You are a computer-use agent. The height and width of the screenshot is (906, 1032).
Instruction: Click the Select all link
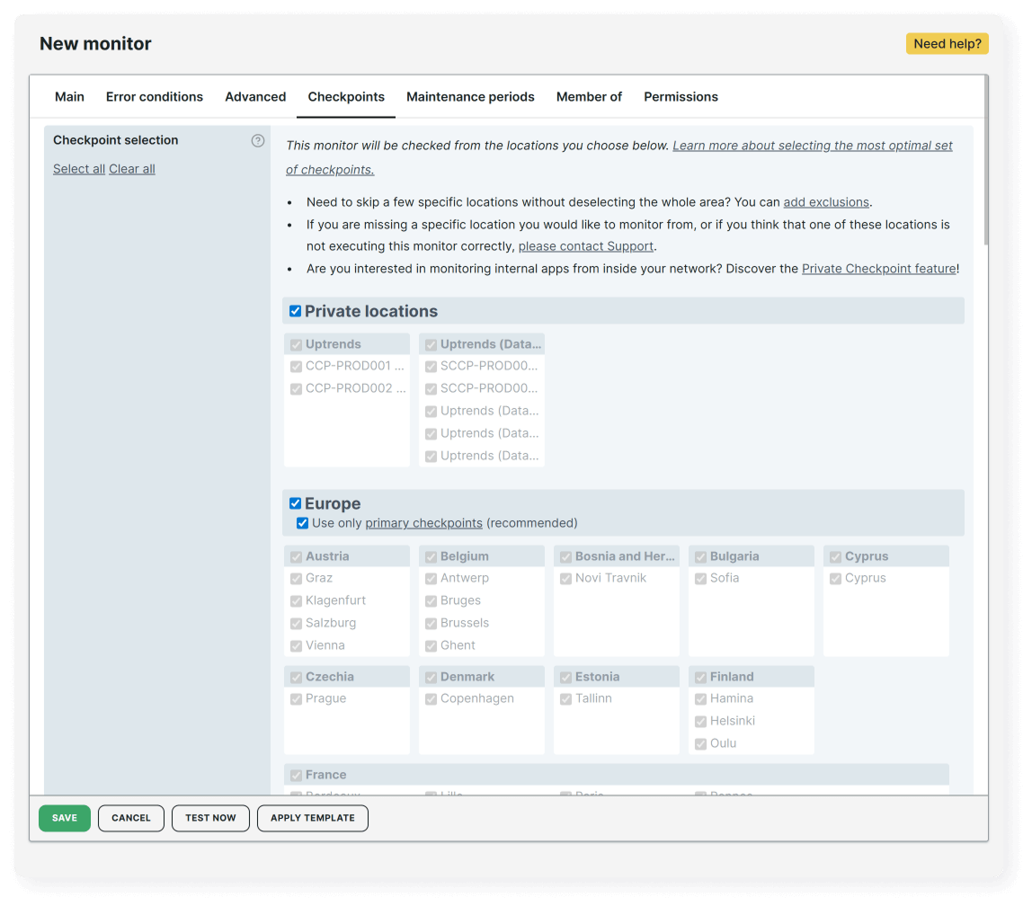pos(79,169)
